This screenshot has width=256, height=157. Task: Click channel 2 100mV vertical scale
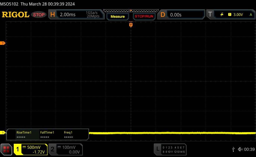pos(69,147)
